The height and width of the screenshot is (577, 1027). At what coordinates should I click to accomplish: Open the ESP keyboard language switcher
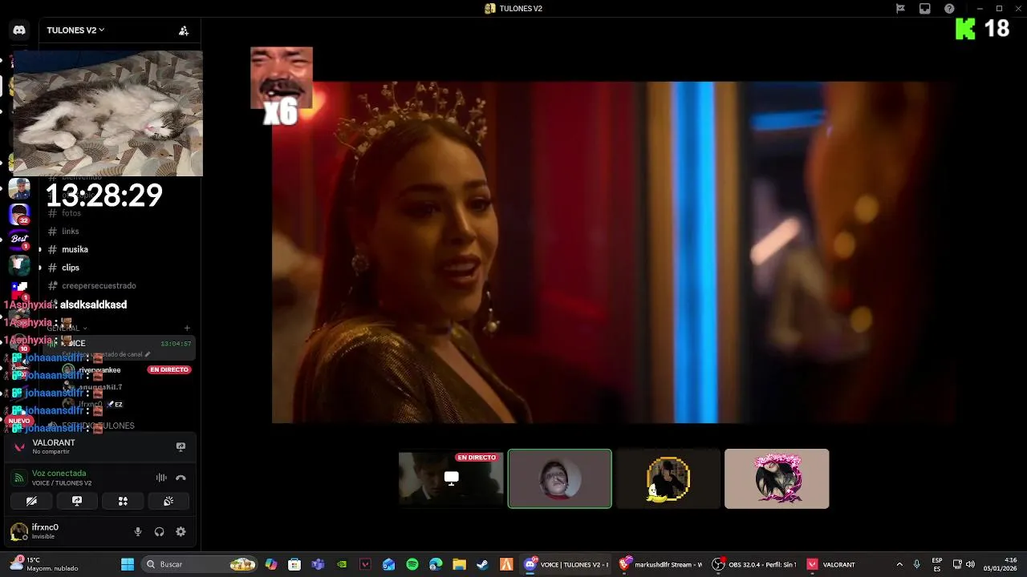pos(937,564)
